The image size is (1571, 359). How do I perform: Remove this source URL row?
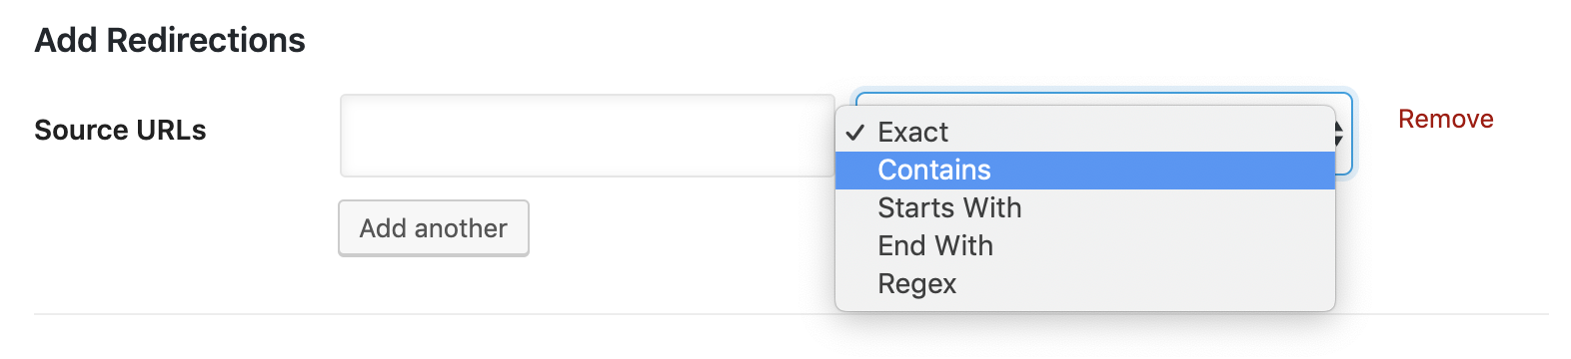1445,119
